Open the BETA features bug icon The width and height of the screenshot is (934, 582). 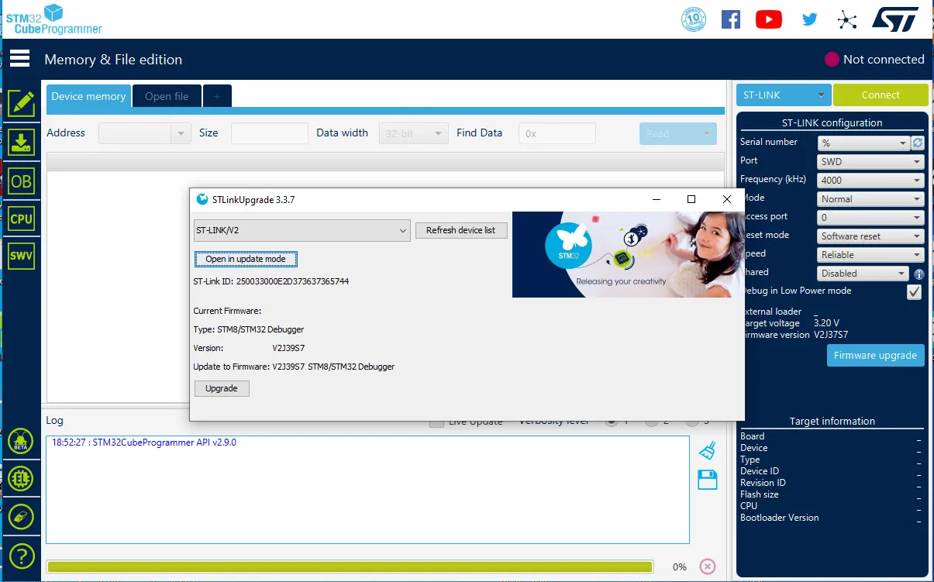point(21,442)
